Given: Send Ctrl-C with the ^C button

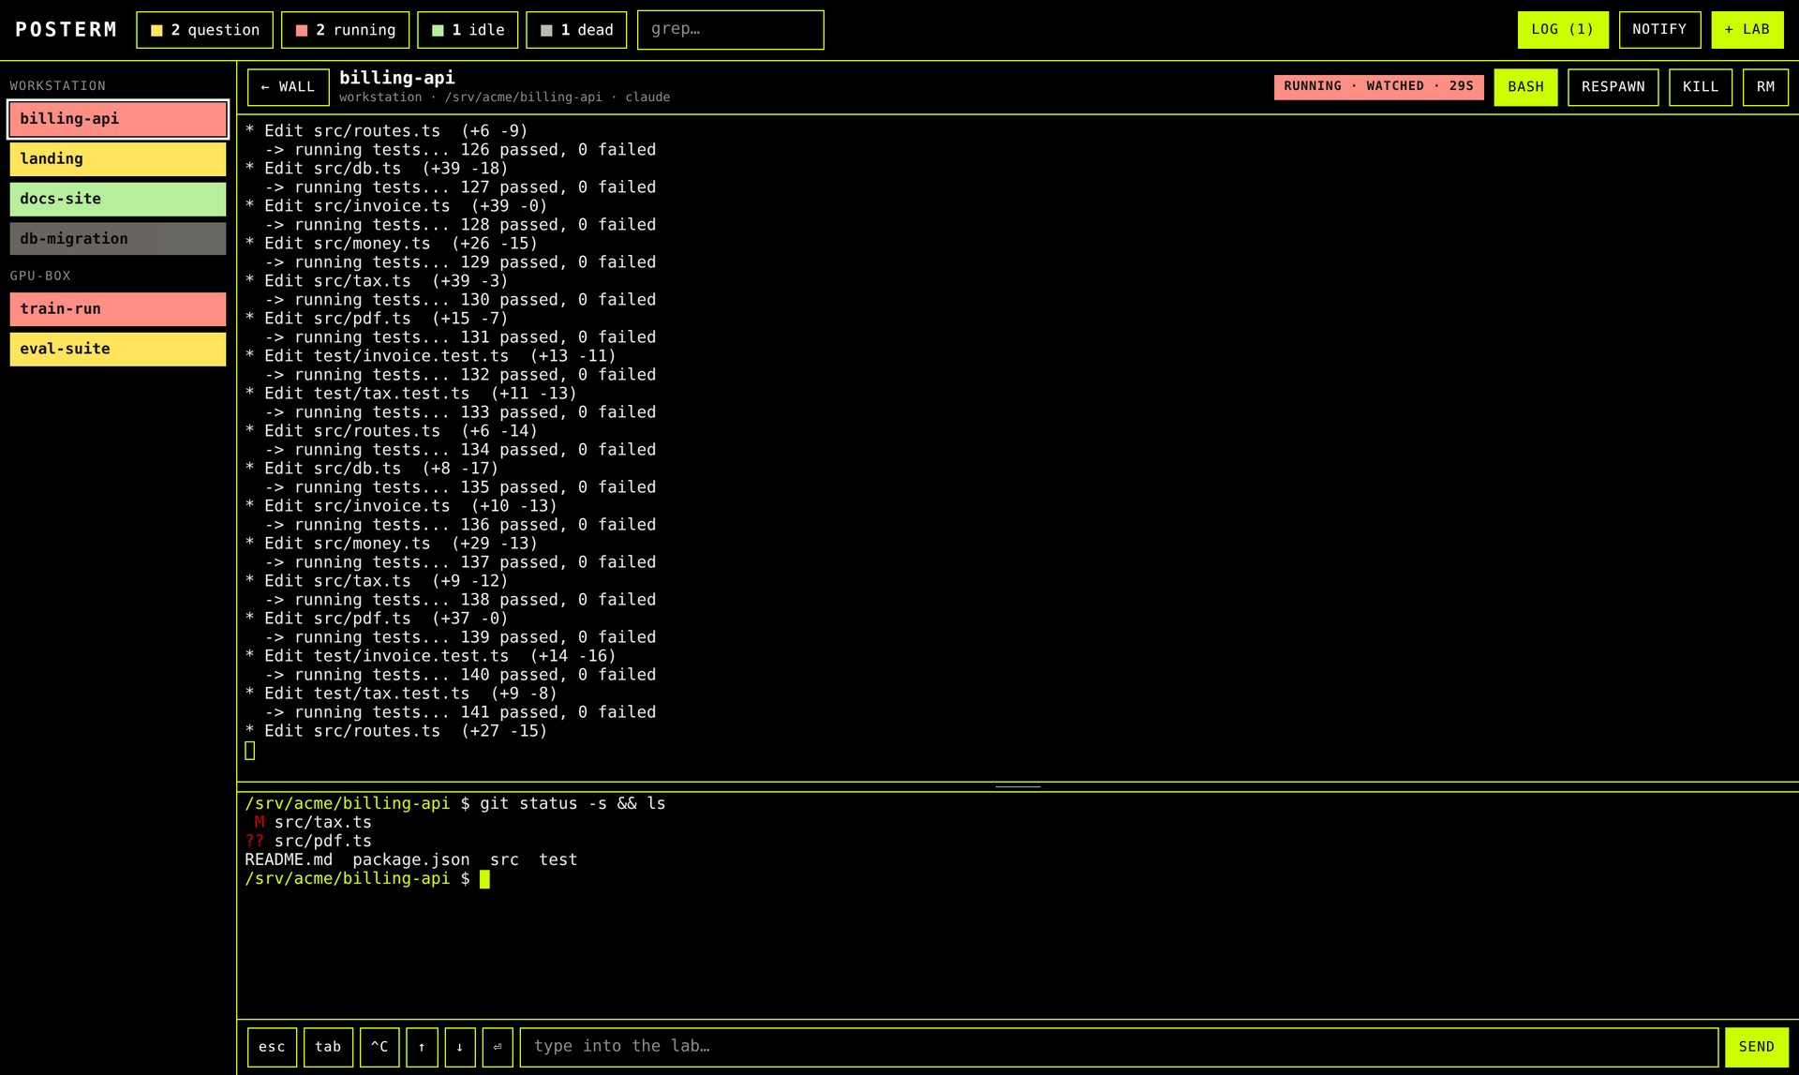Looking at the screenshot, I should 379,1047.
